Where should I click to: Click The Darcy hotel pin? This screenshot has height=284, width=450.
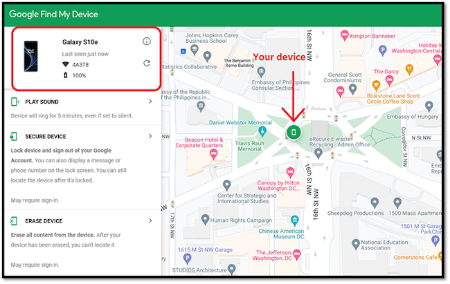tap(389, 81)
